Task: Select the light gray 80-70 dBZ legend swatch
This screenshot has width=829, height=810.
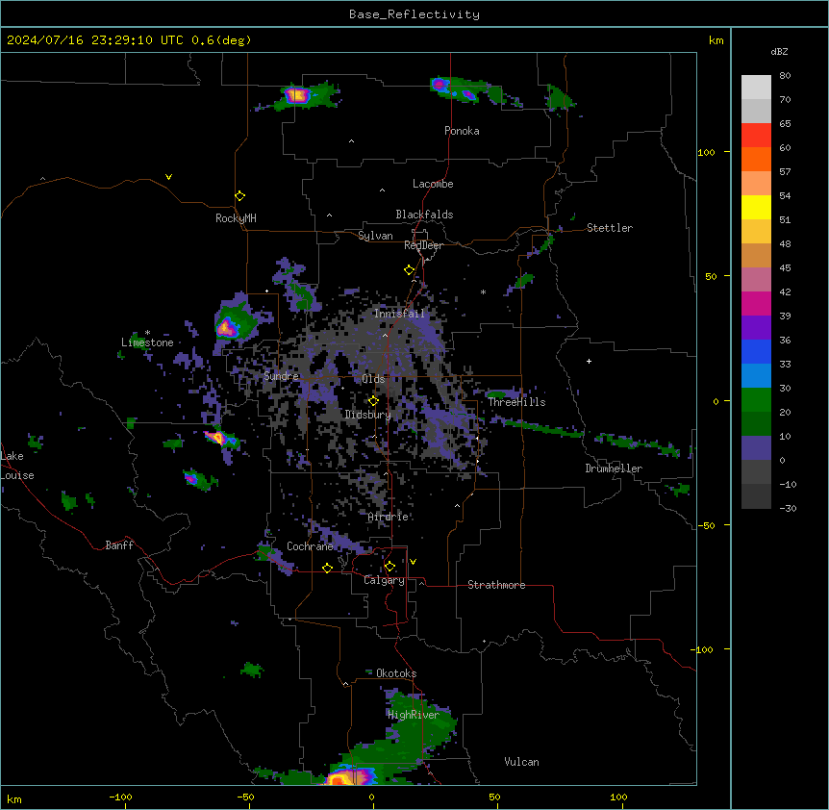Action: pyautogui.click(x=756, y=88)
